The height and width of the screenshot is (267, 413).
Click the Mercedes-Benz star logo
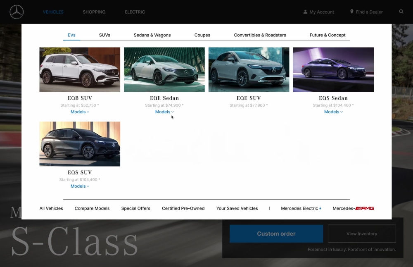click(x=17, y=12)
